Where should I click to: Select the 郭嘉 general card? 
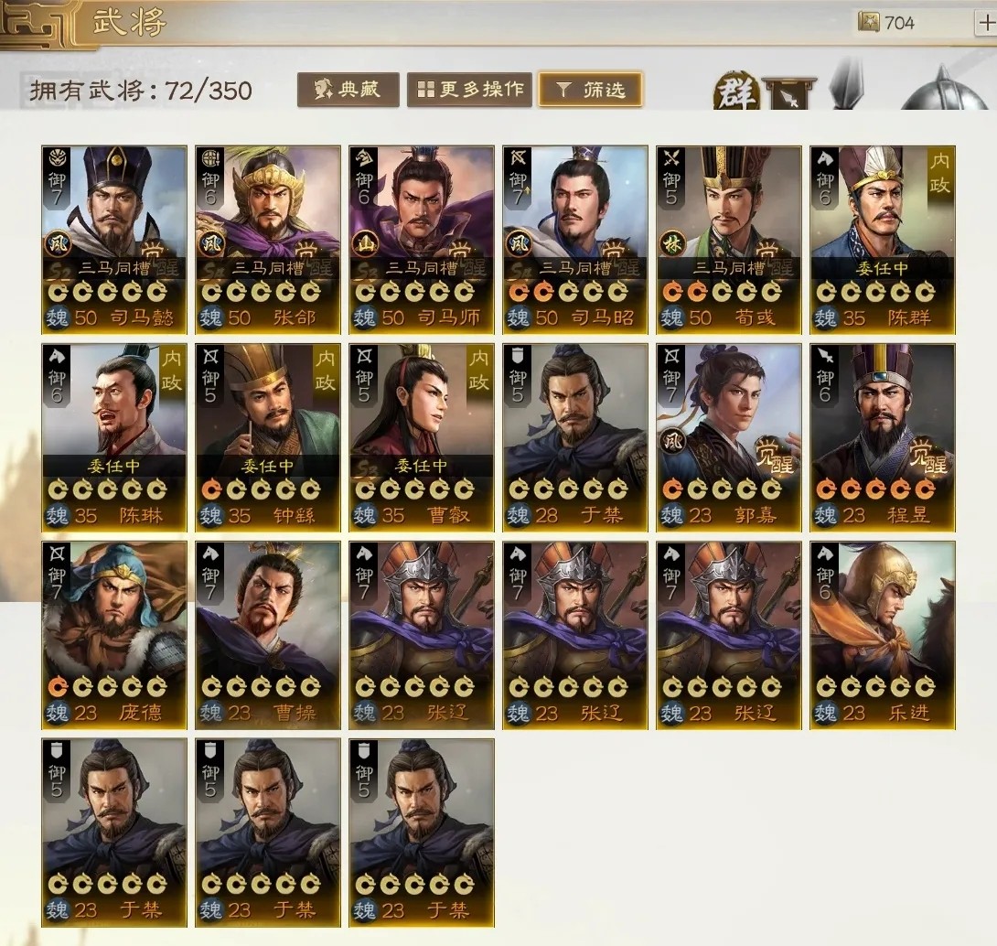pos(729,437)
